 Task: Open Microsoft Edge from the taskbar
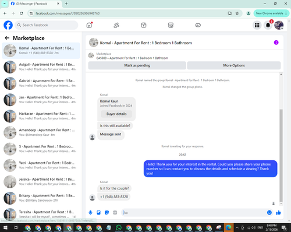229,227
